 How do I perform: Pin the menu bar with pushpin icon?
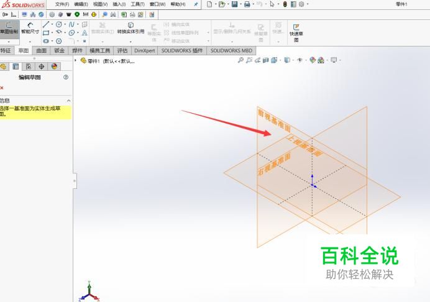(196, 4)
